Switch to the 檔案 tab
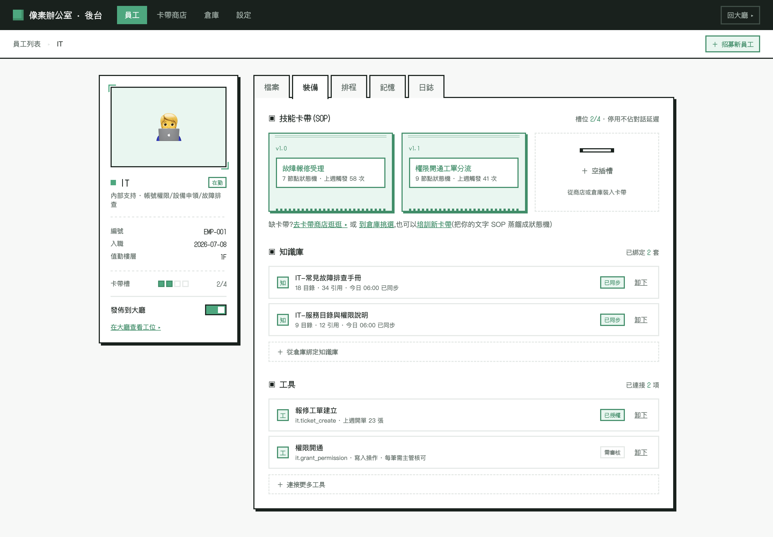Viewport: 773px width, 537px height. 272,88
